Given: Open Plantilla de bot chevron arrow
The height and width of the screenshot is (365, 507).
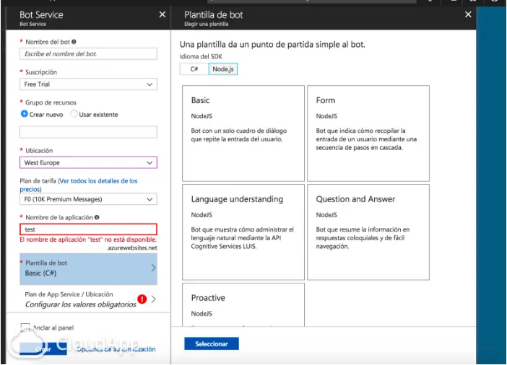Looking at the screenshot, I should click(153, 268).
